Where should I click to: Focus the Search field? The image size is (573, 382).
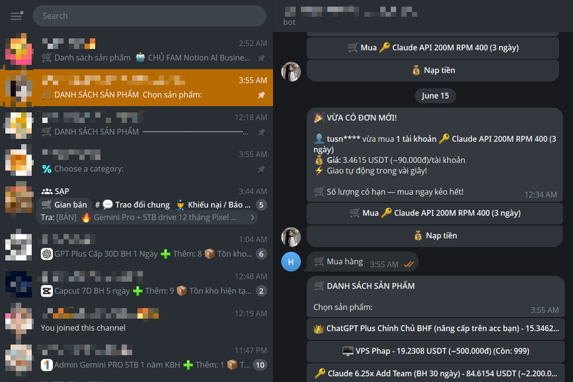click(150, 16)
